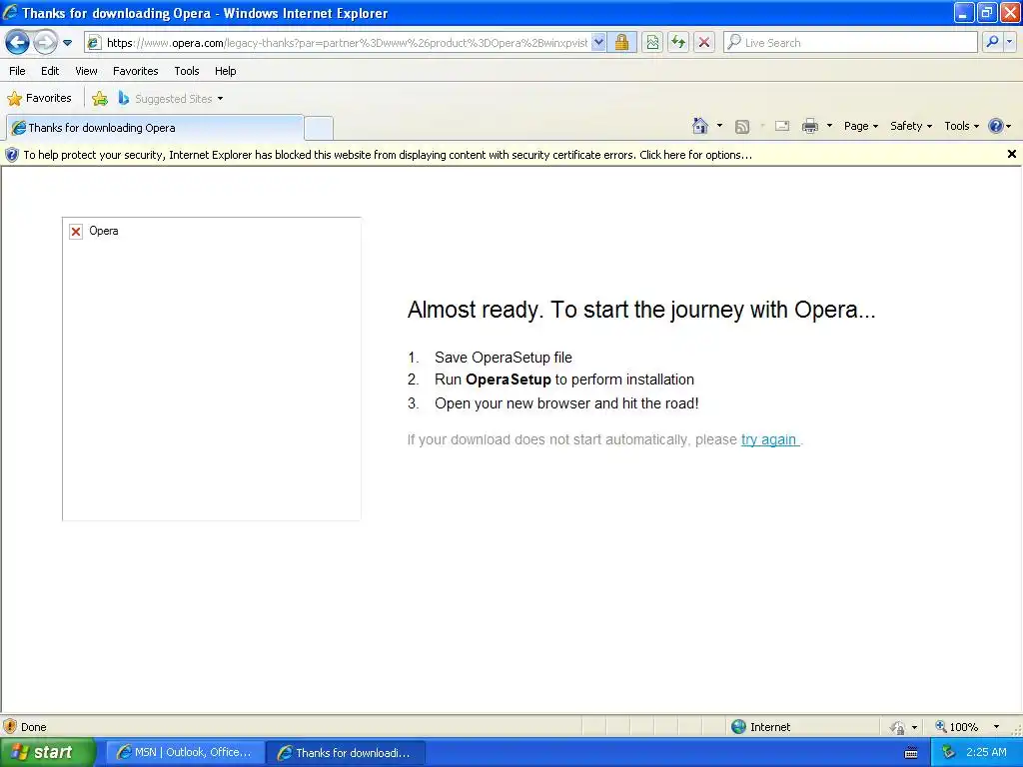Click the search magnifier button
This screenshot has width=1023, height=767.
point(992,42)
